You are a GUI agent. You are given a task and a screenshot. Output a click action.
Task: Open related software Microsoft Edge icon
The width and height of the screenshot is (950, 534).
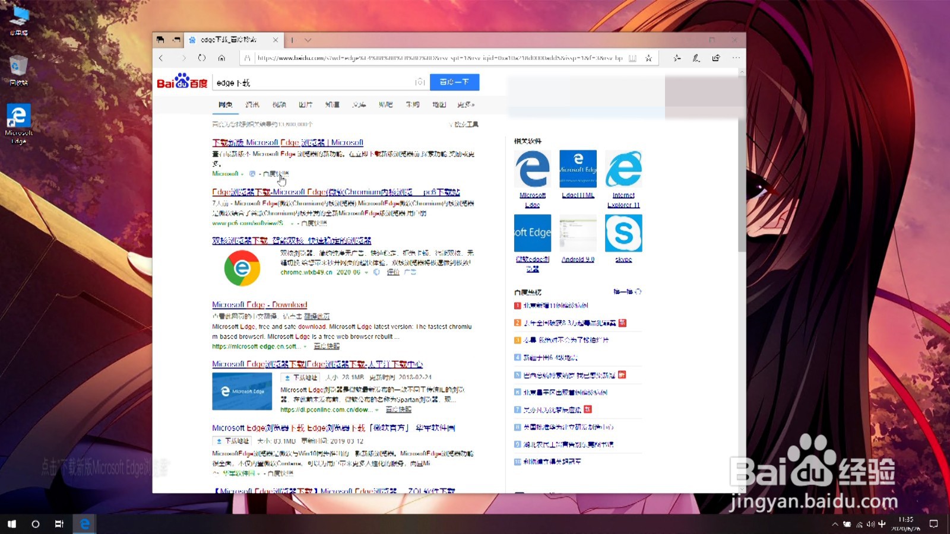pos(533,169)
